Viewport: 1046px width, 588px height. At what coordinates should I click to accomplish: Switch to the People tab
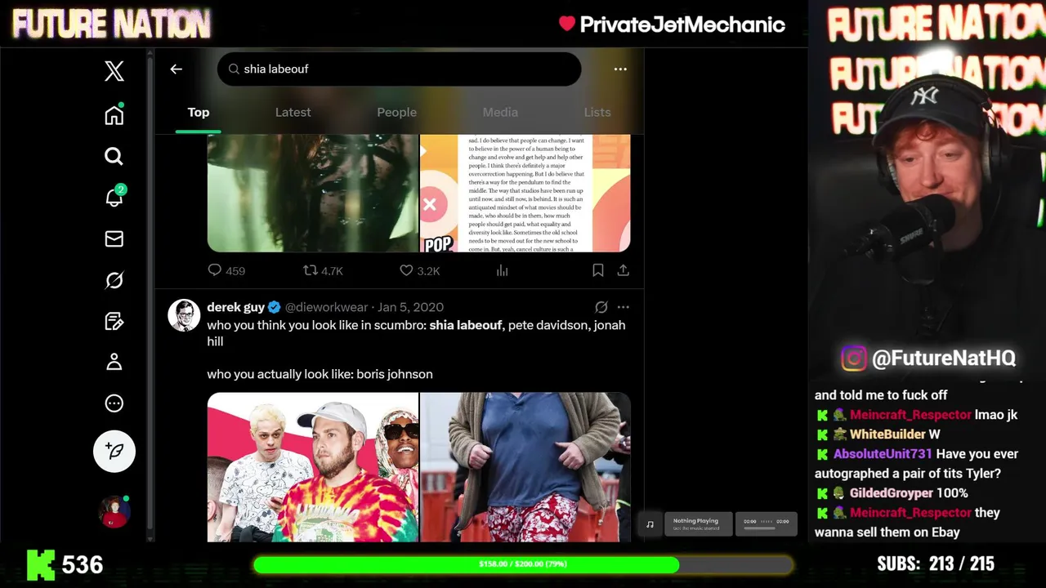coord(396,113)
